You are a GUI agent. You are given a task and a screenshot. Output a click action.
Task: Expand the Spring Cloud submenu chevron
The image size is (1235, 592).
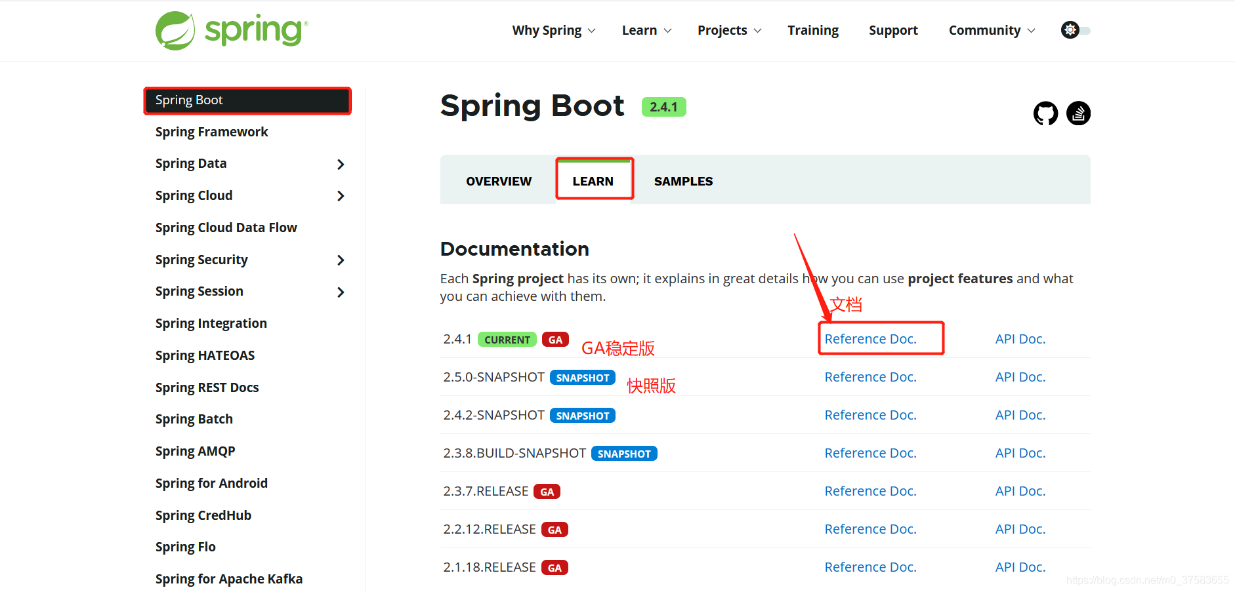tap(341, 196)
